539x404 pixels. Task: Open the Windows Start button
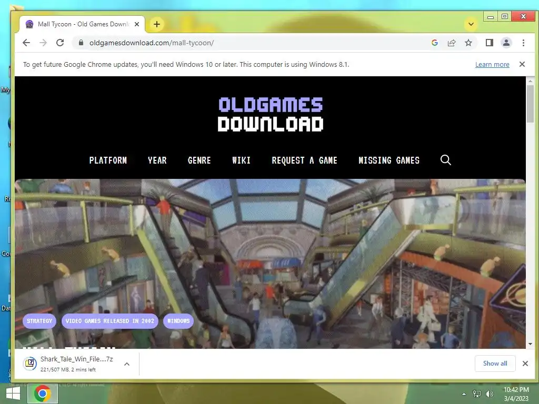[13, 393]
